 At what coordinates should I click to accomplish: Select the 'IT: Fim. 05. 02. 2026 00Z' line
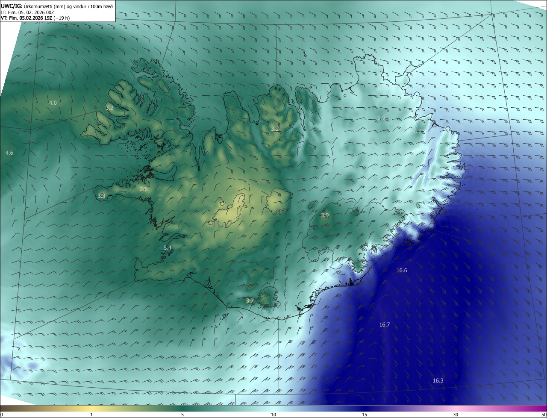(x=27, y=12)
